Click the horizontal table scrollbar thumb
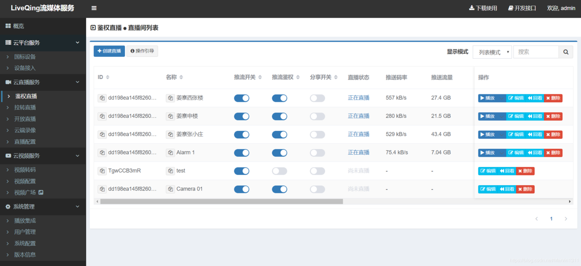This screenshot has width=581, height=266. (x=221, y=201)
